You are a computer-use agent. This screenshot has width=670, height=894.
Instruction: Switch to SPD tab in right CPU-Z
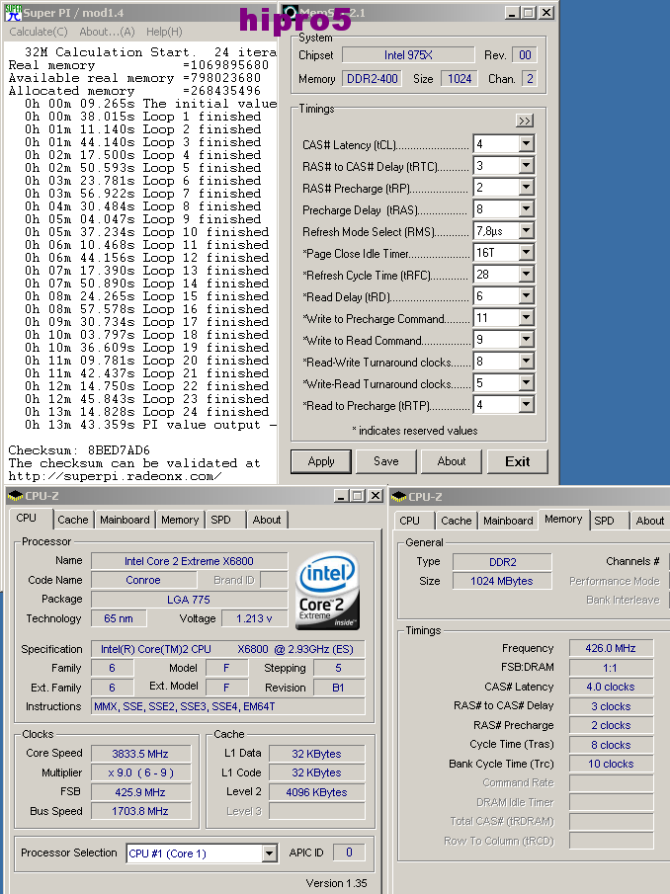tap(604, 521)
